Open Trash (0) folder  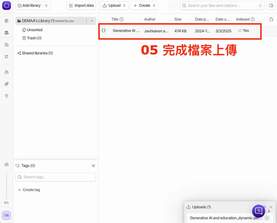click(32, 38)
